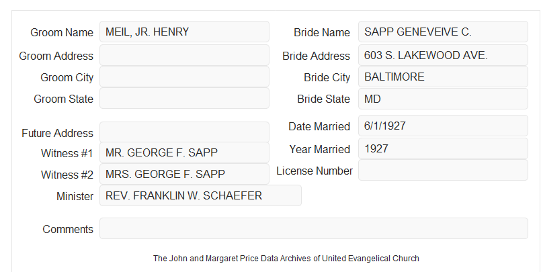The image size is (541, 272).
Task: Focus the empty License Number field
Action: (443, 170)
